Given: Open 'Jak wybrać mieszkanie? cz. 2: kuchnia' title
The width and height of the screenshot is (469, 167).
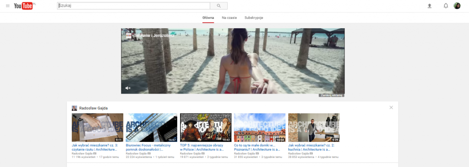Looking at the screenshot, I should [x=311, y=147].
